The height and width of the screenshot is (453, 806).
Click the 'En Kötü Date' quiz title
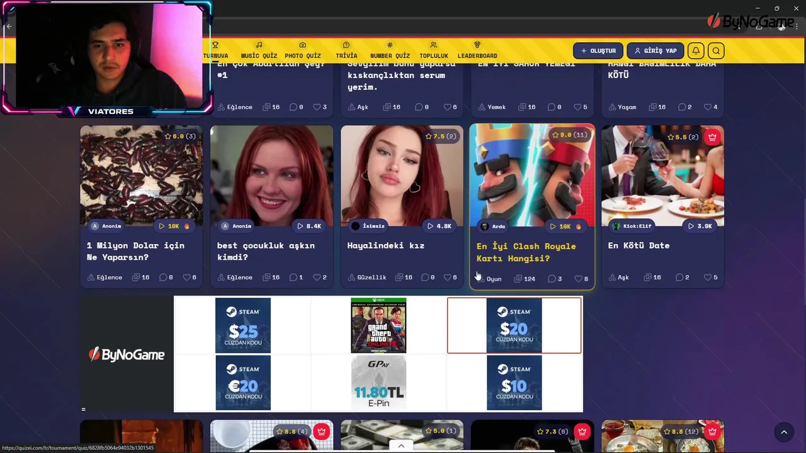click(x=639, y=245)
